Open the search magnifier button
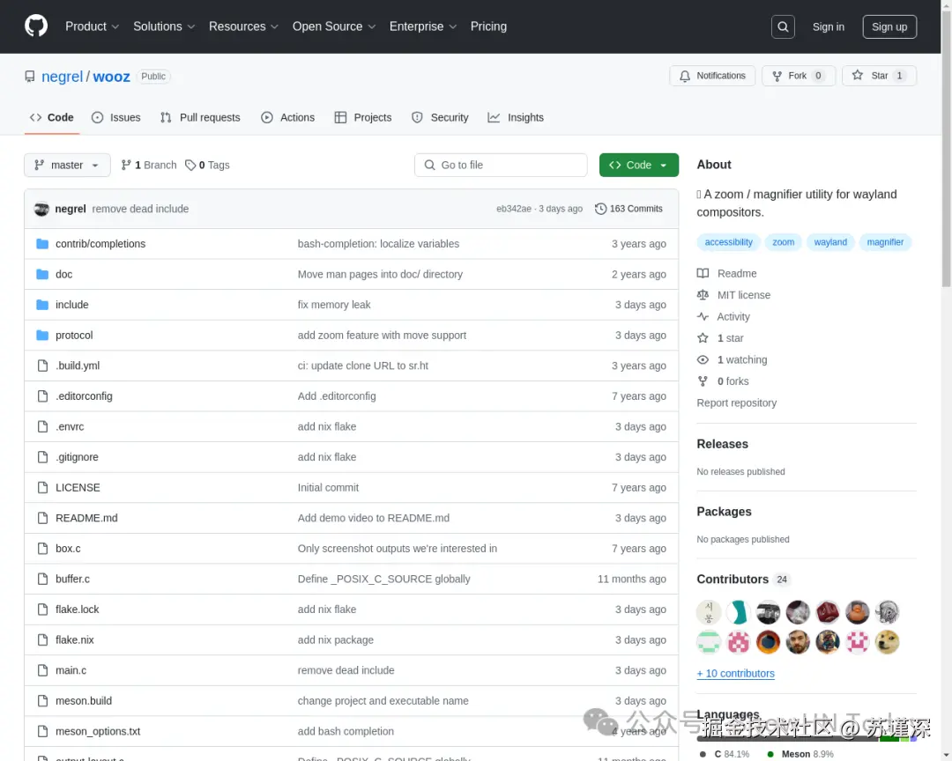The image size is (952, 761). point(783,26)
